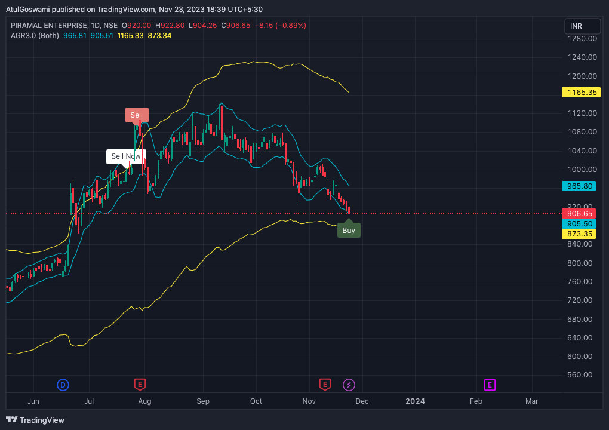Click the 2024 label on time axis
Screen dimensions: 609x430
click(x=415, y=401)
